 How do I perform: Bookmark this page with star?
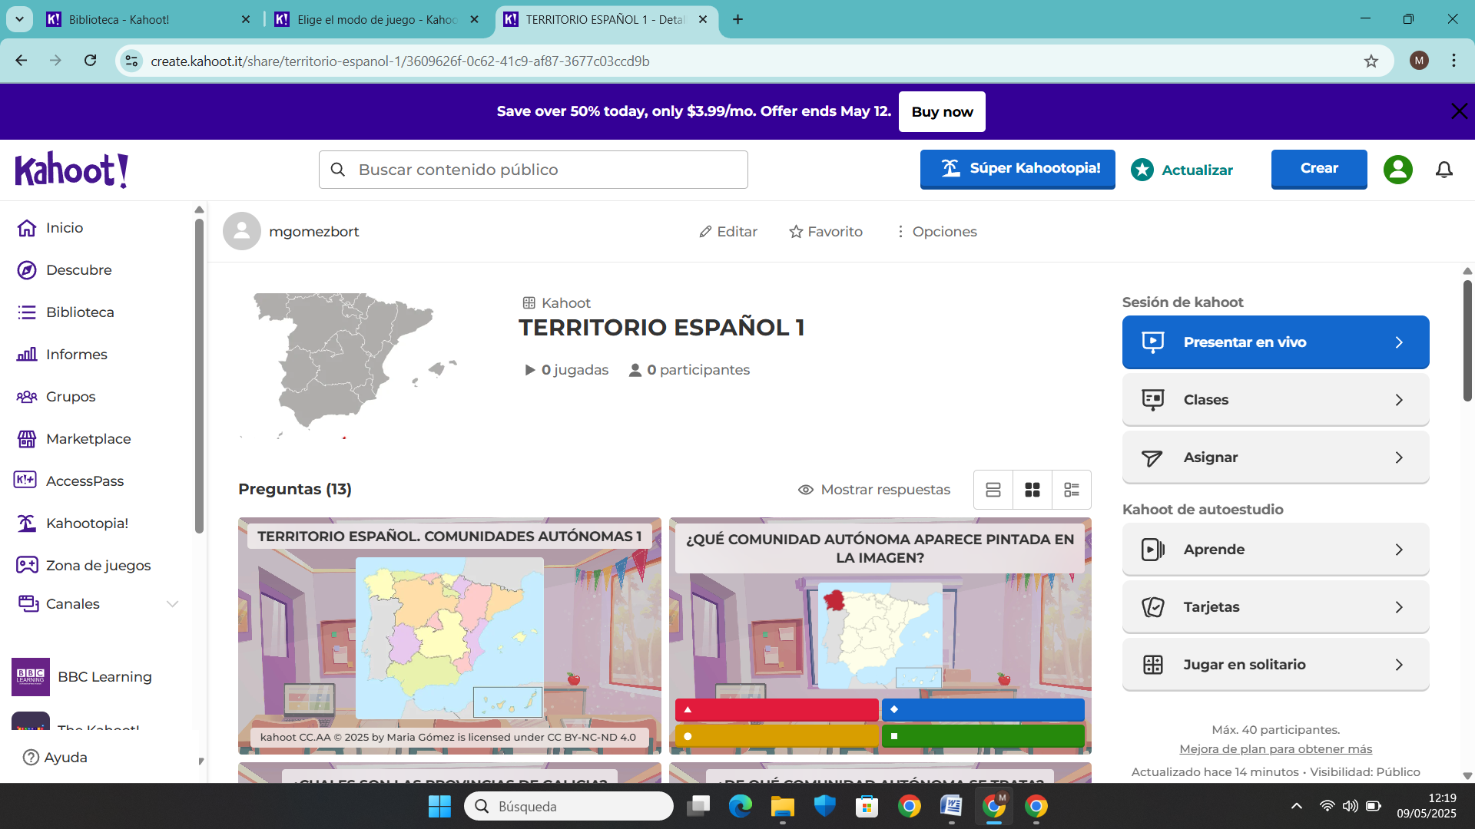coord(1371,61)
